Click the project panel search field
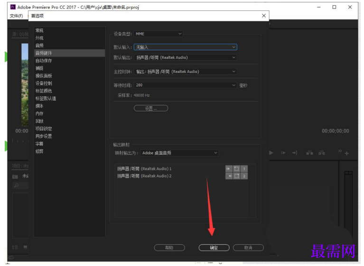Screen dimensions: 364x266 pyautogui.click(x=20, y=185)
